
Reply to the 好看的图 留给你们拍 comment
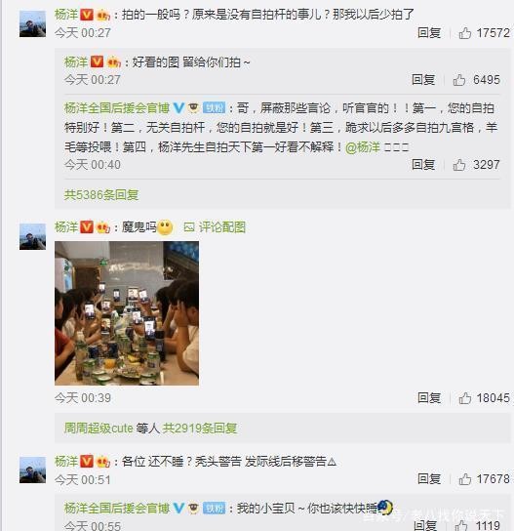(x=423, y=80)
